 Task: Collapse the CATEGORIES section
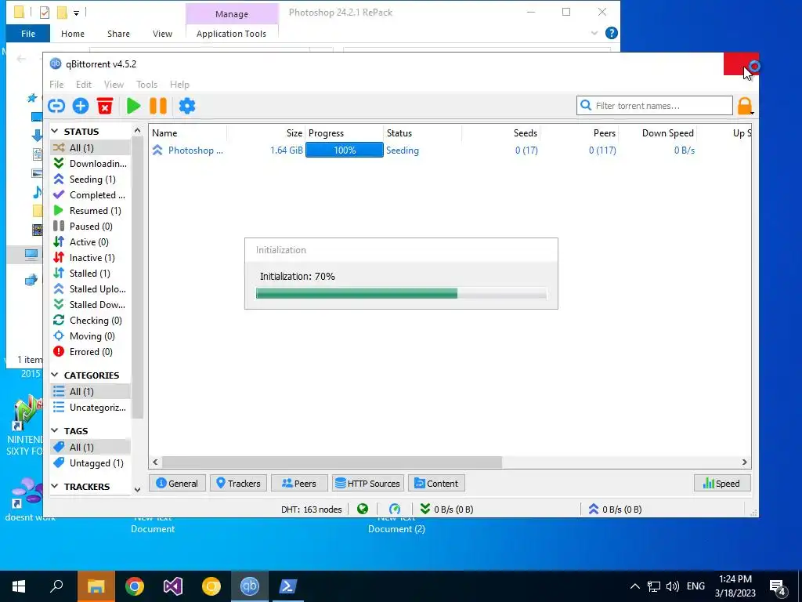[x=55, y=375]
